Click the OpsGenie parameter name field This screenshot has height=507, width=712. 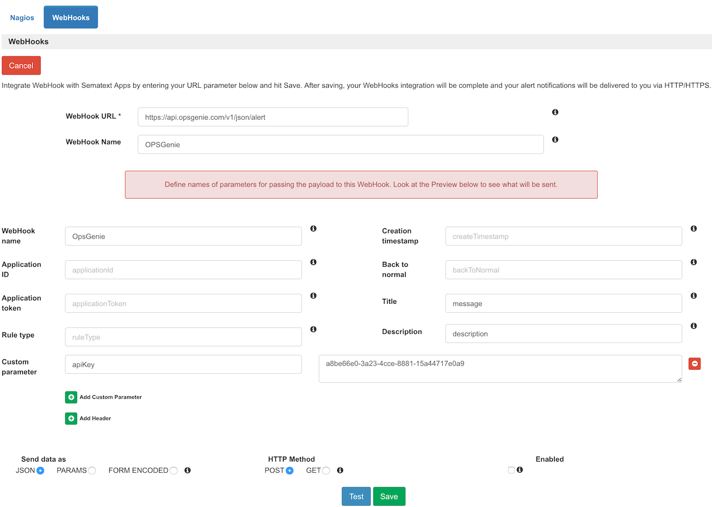coord(183,236)
